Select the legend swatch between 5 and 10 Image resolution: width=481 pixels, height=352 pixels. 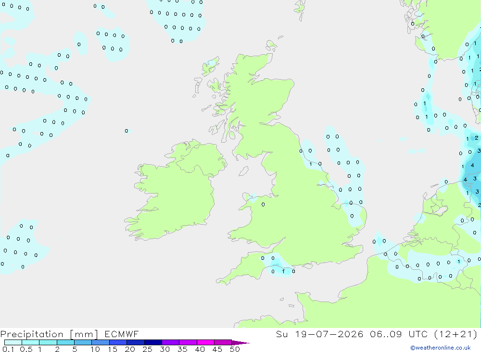(x=83, y=342)
